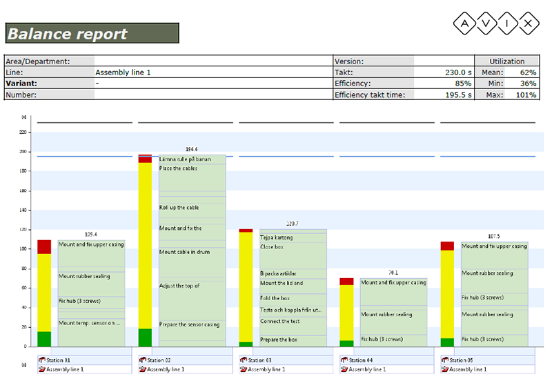Click the Station 01 icon
This screenshot has width=552, height=383.
click(41, 360)
